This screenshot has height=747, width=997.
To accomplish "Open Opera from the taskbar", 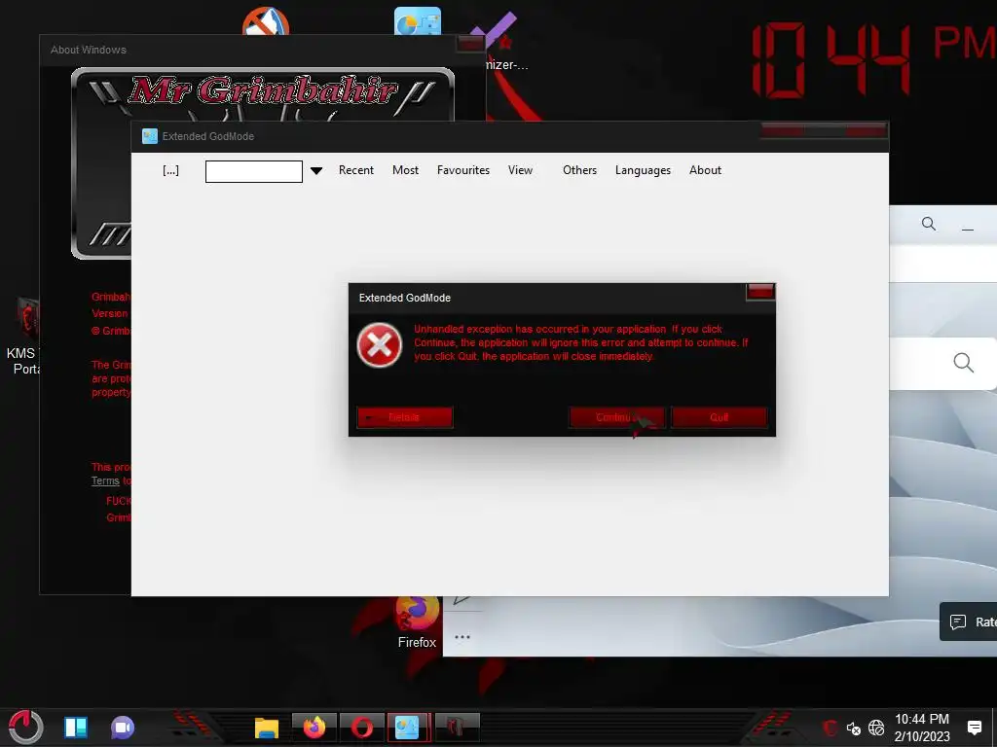I will pos(362,728).
